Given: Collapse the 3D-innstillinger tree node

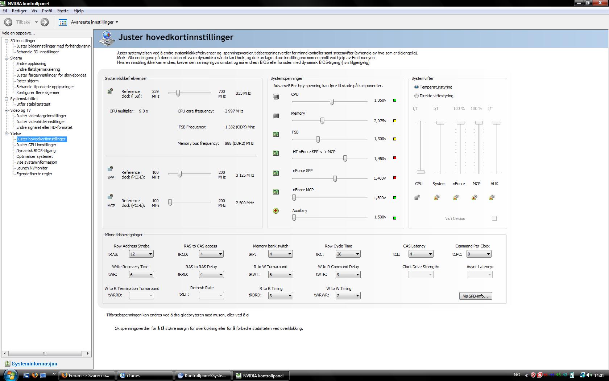Looking at the screenshot, I should [x=6, y=41].
